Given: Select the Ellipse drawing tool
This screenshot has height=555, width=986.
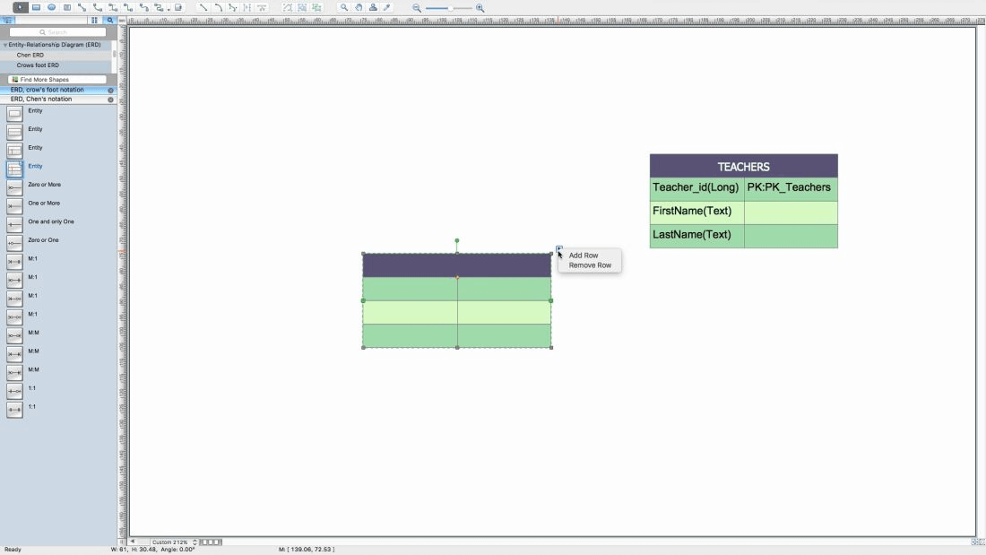Looking at the screenshot, I should (52, 7).
